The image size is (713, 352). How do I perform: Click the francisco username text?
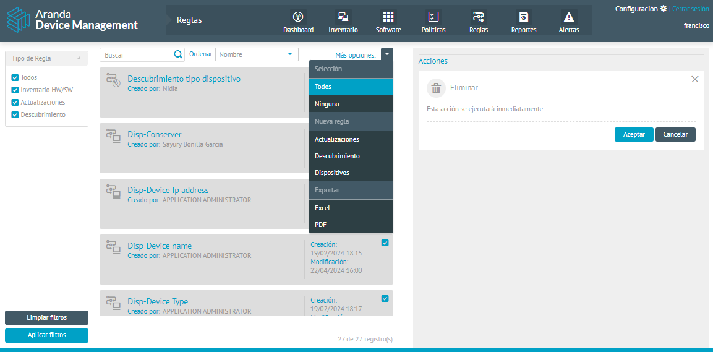coord(696,25)
